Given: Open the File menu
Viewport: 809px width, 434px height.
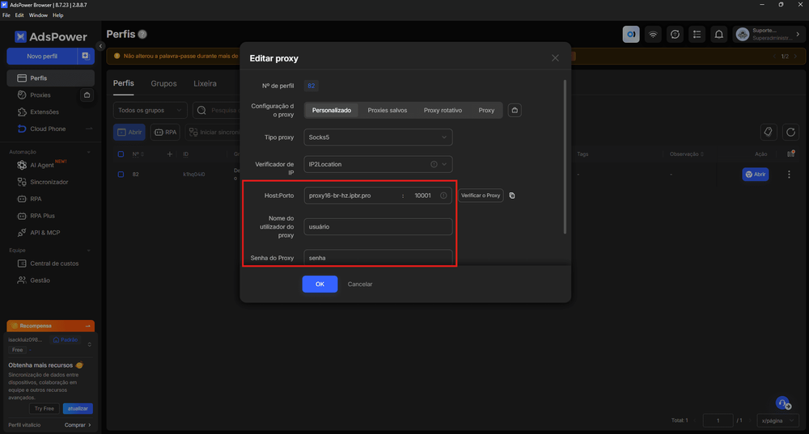Looking at the screenshot, I should coord(6,15).
